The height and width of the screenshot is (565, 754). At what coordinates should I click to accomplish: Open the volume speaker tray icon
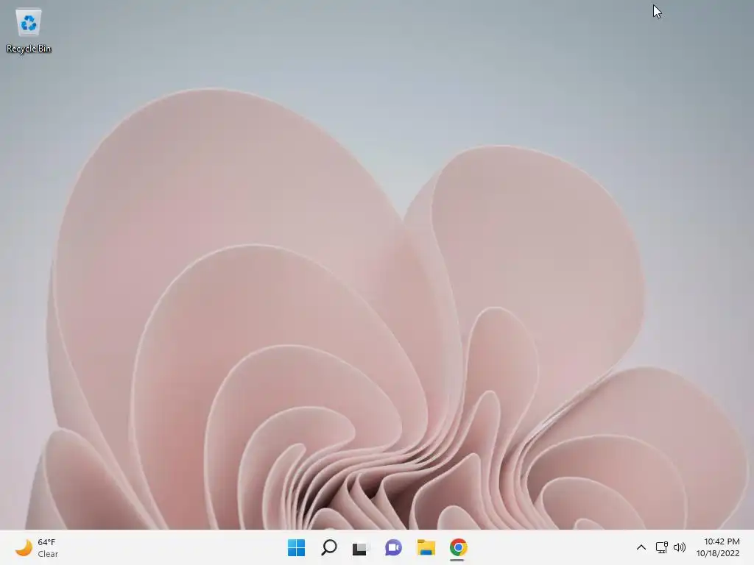pyautogui.click(x=680, y=547)
